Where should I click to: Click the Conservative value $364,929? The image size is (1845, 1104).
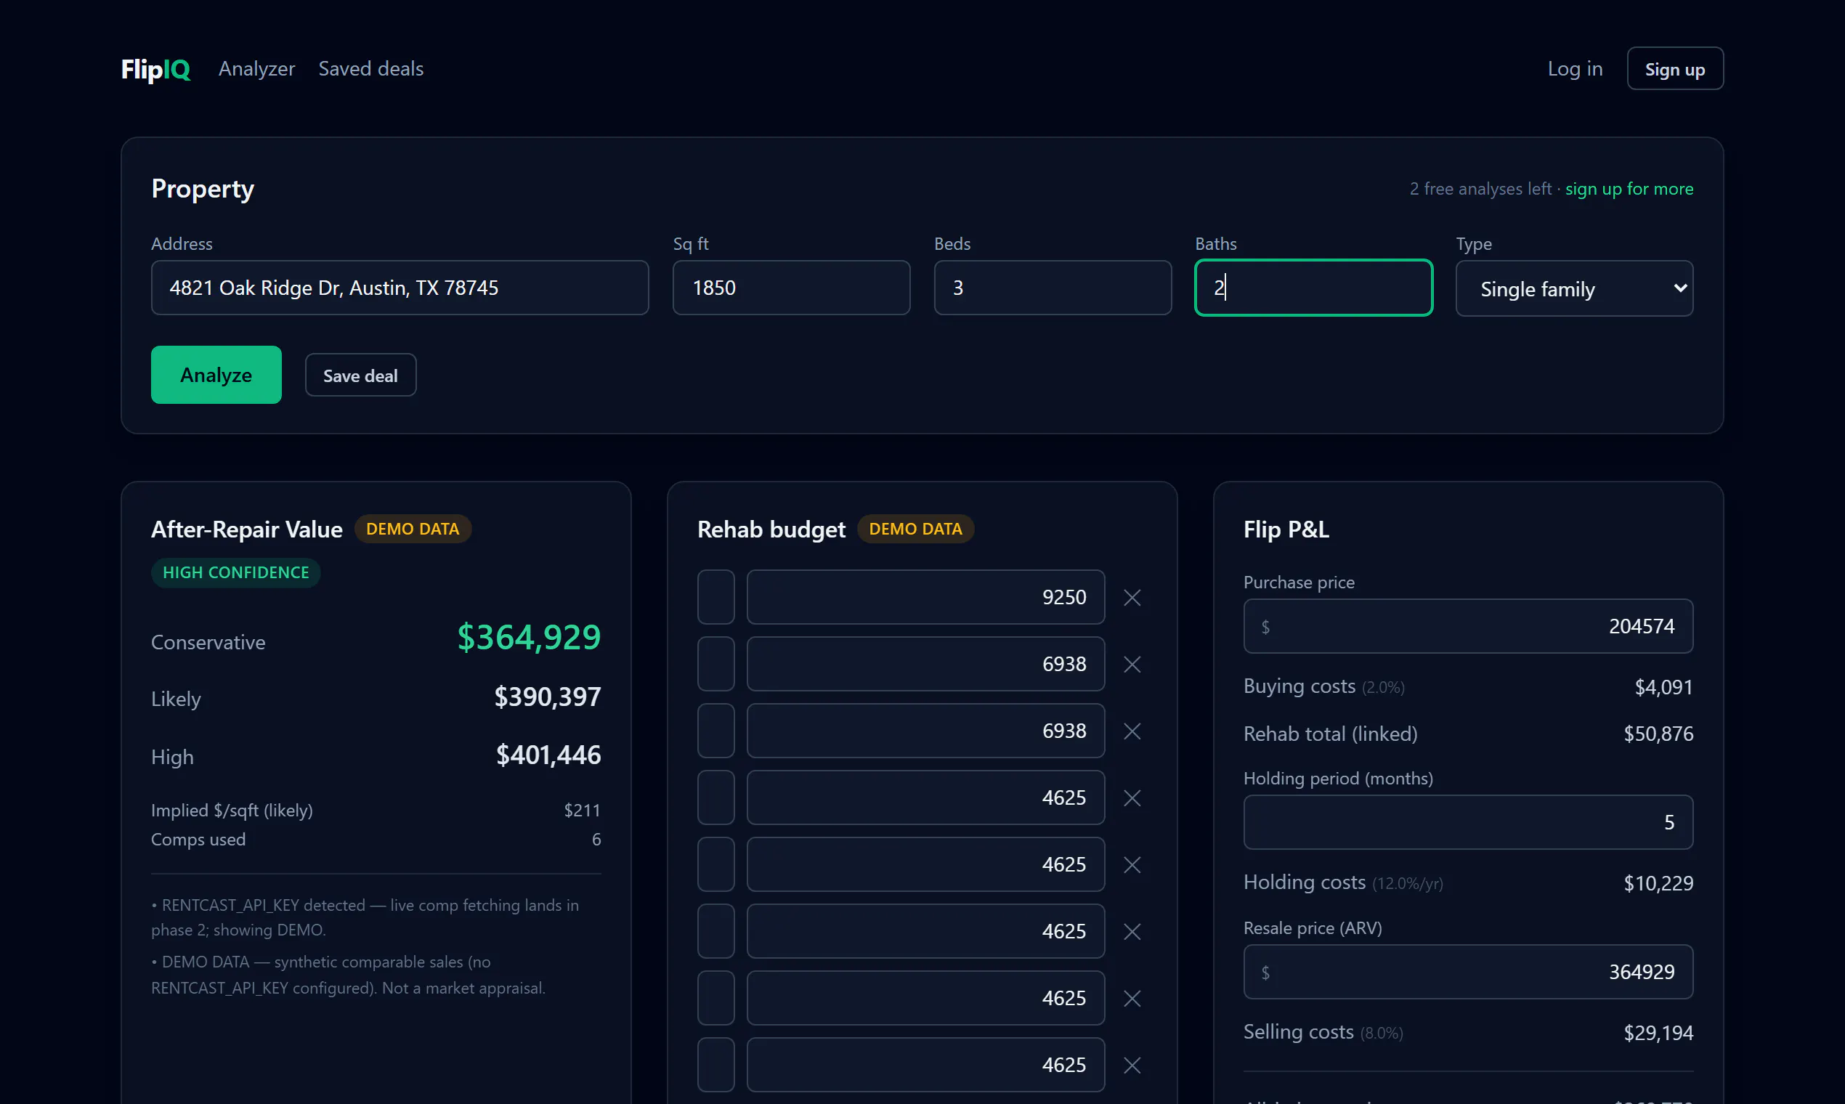pos(529,638)
